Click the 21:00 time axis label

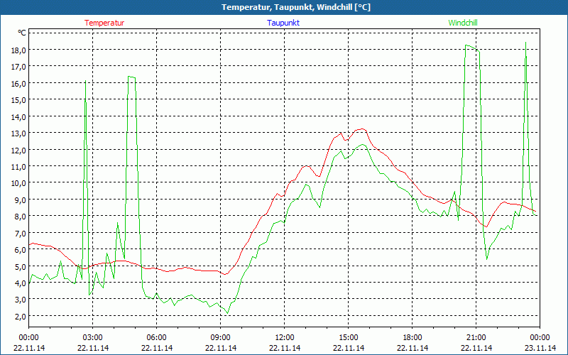click(476, 338)
